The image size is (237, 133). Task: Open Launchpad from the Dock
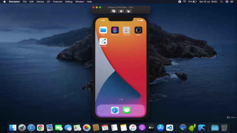click(x=22, y=128)
